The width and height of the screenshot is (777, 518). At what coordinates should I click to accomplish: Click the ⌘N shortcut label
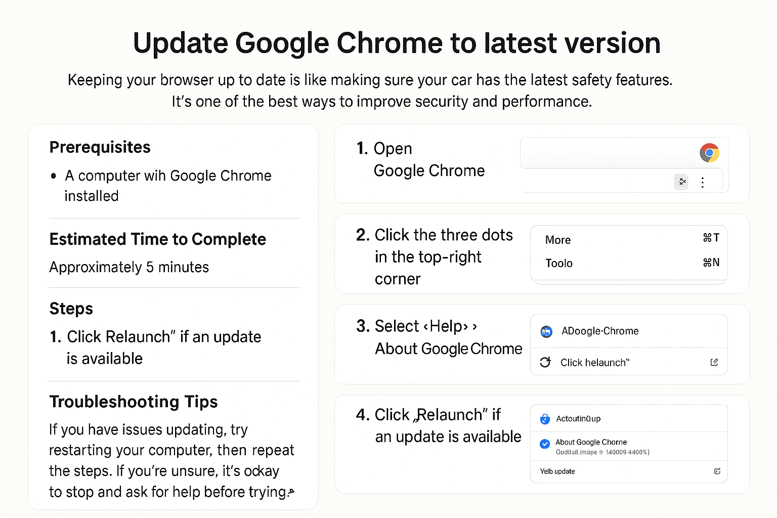[x=711, y=263]
